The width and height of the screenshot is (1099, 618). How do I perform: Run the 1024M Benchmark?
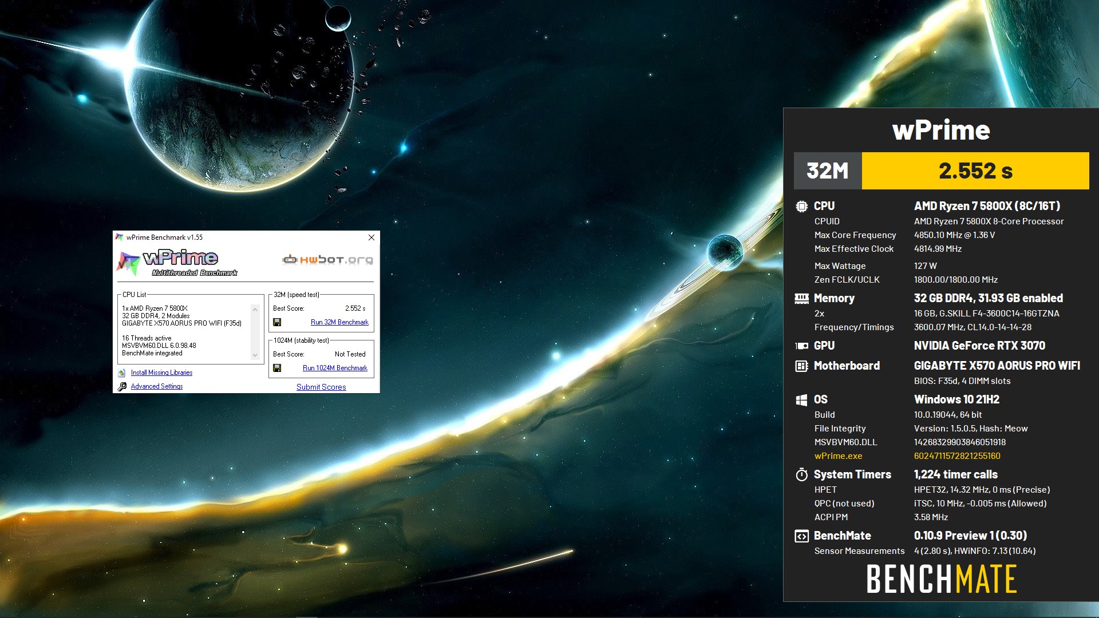click(x=335, y=368)
